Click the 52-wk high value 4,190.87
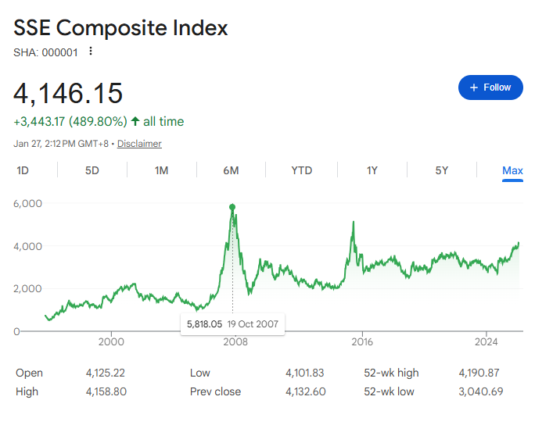Viewport: 535px width, 425px height. (x=482, y=373)
